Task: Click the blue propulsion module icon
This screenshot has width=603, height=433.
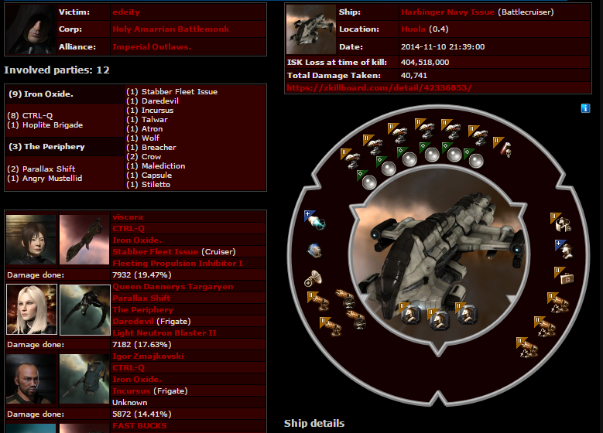Action: pos(314,251)
